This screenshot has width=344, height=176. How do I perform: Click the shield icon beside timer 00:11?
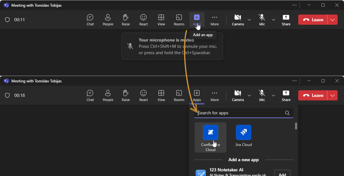coord(8,20)
